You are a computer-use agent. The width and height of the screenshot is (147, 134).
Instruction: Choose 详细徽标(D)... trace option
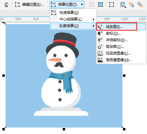point(121,40)
